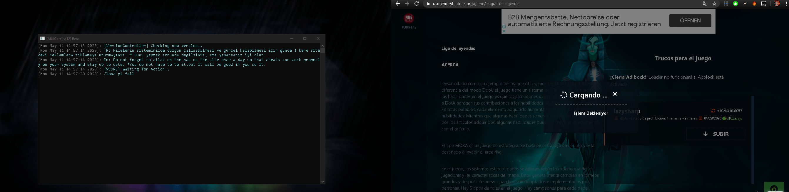Screen dimensions: 789x192
Task: Click the İşlem Bekleniyor status text
Action: pos(591,113)
